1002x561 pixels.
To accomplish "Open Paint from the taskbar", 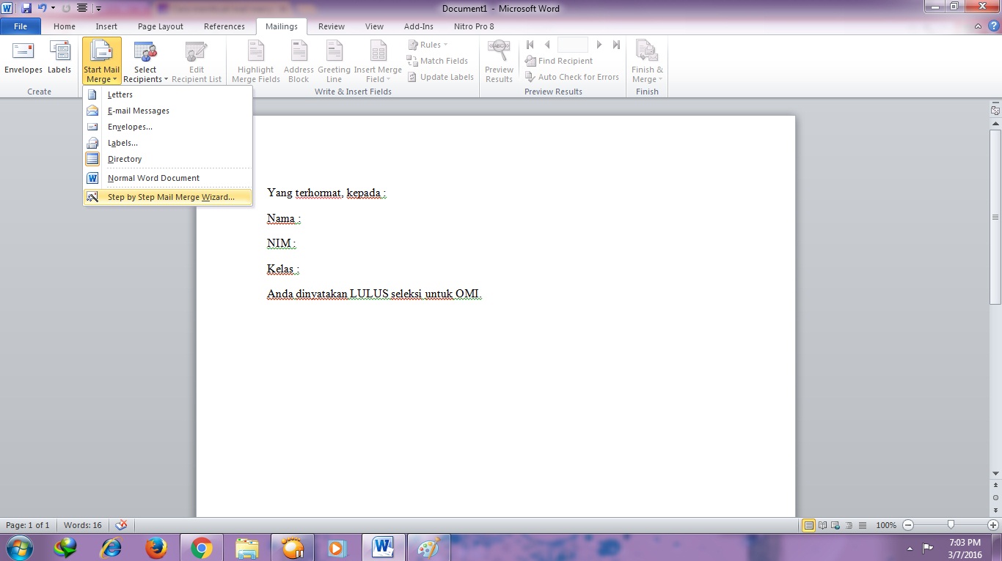I will pyautogui.click(x=428, y=547).
